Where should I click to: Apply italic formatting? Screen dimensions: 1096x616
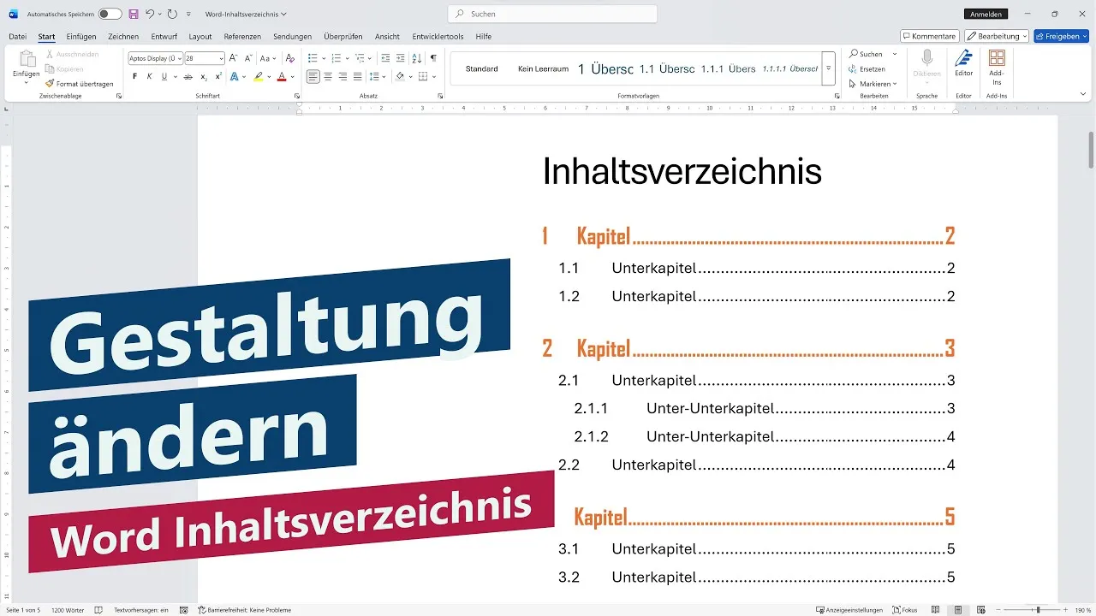149,76
